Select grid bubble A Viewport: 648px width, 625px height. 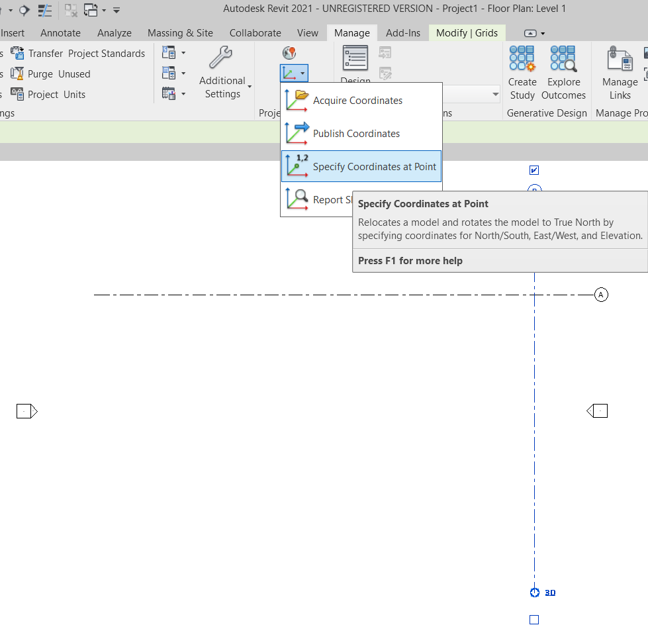coord(601,295)
